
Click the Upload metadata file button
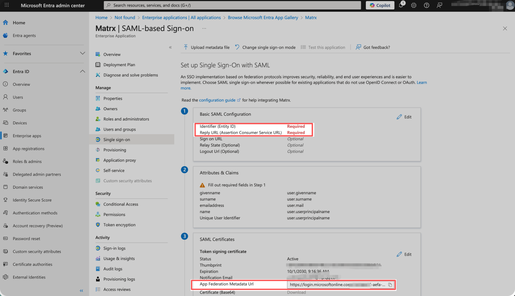[207, 47]
